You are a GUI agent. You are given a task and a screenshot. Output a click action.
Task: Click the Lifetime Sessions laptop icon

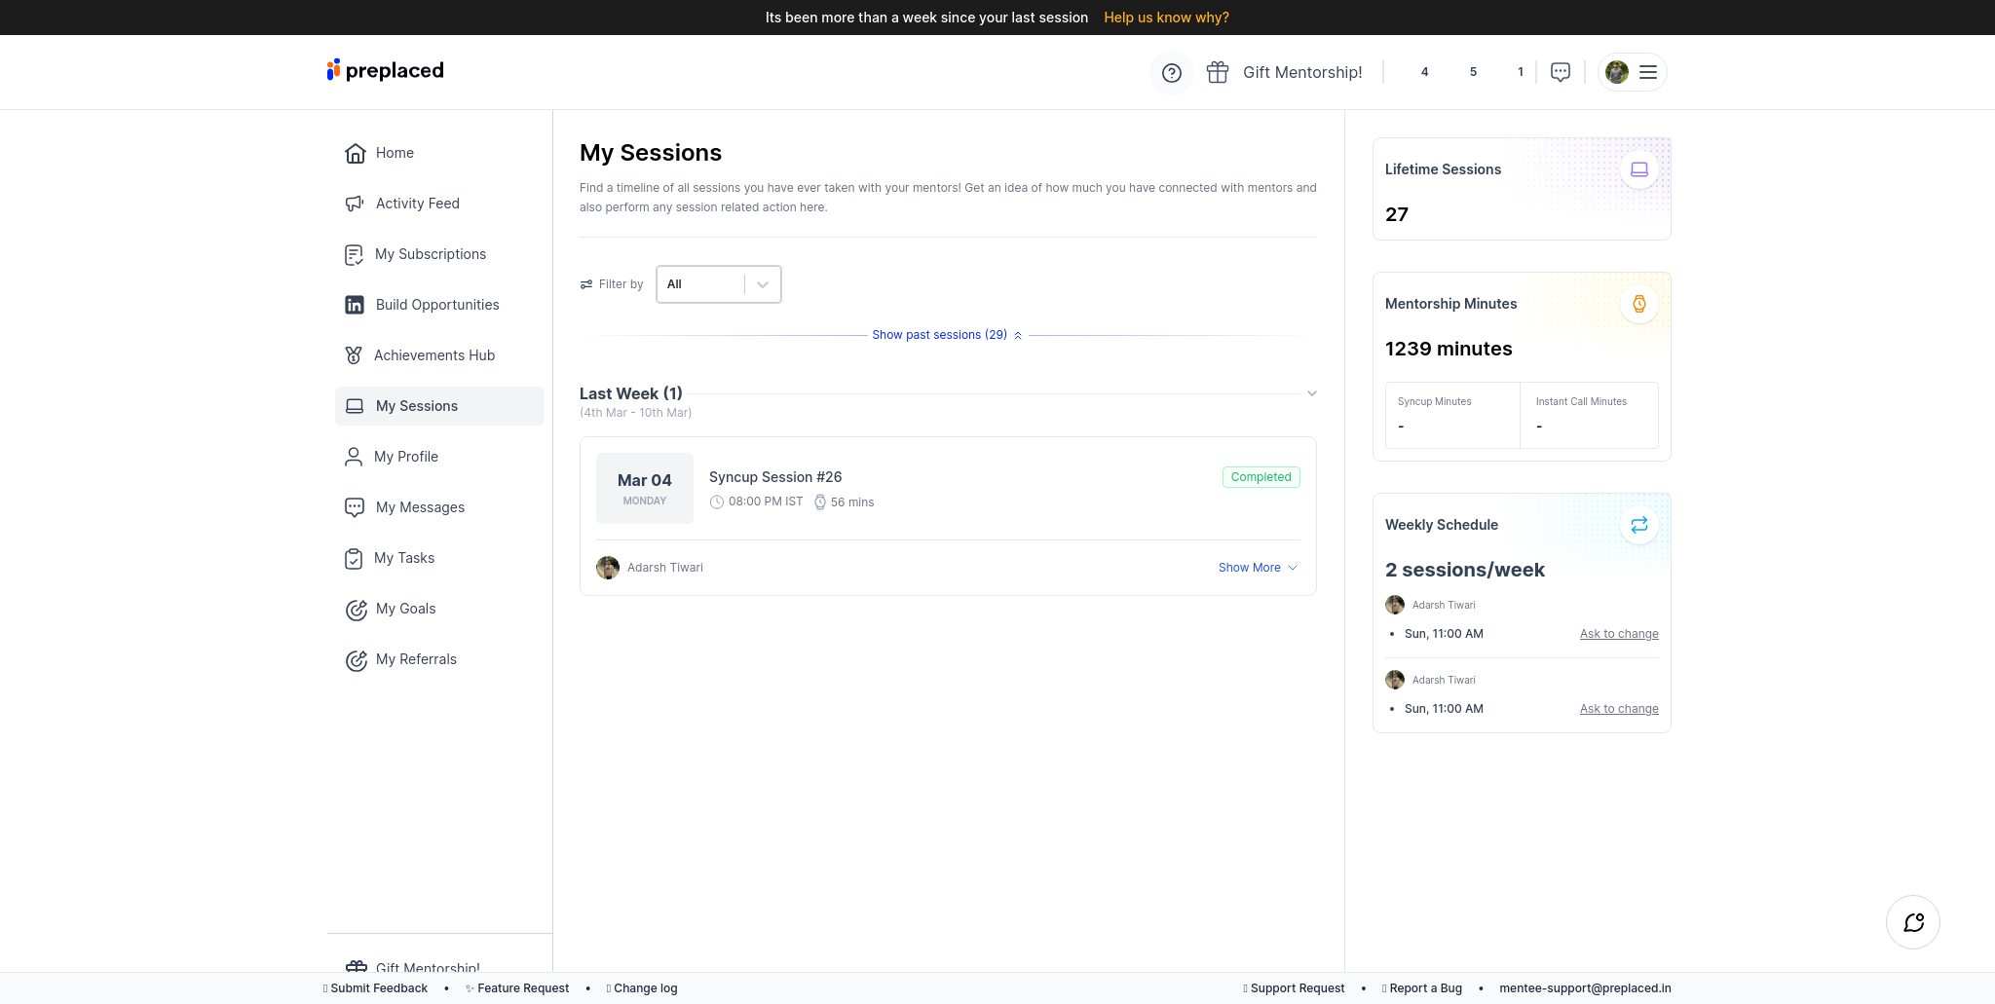1639,169
